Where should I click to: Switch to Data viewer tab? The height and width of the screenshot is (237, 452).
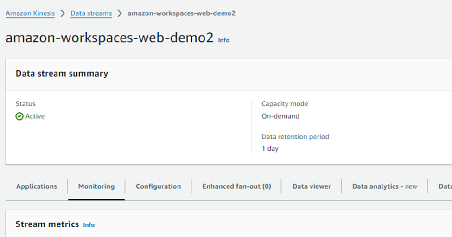[x=312, y=186]
